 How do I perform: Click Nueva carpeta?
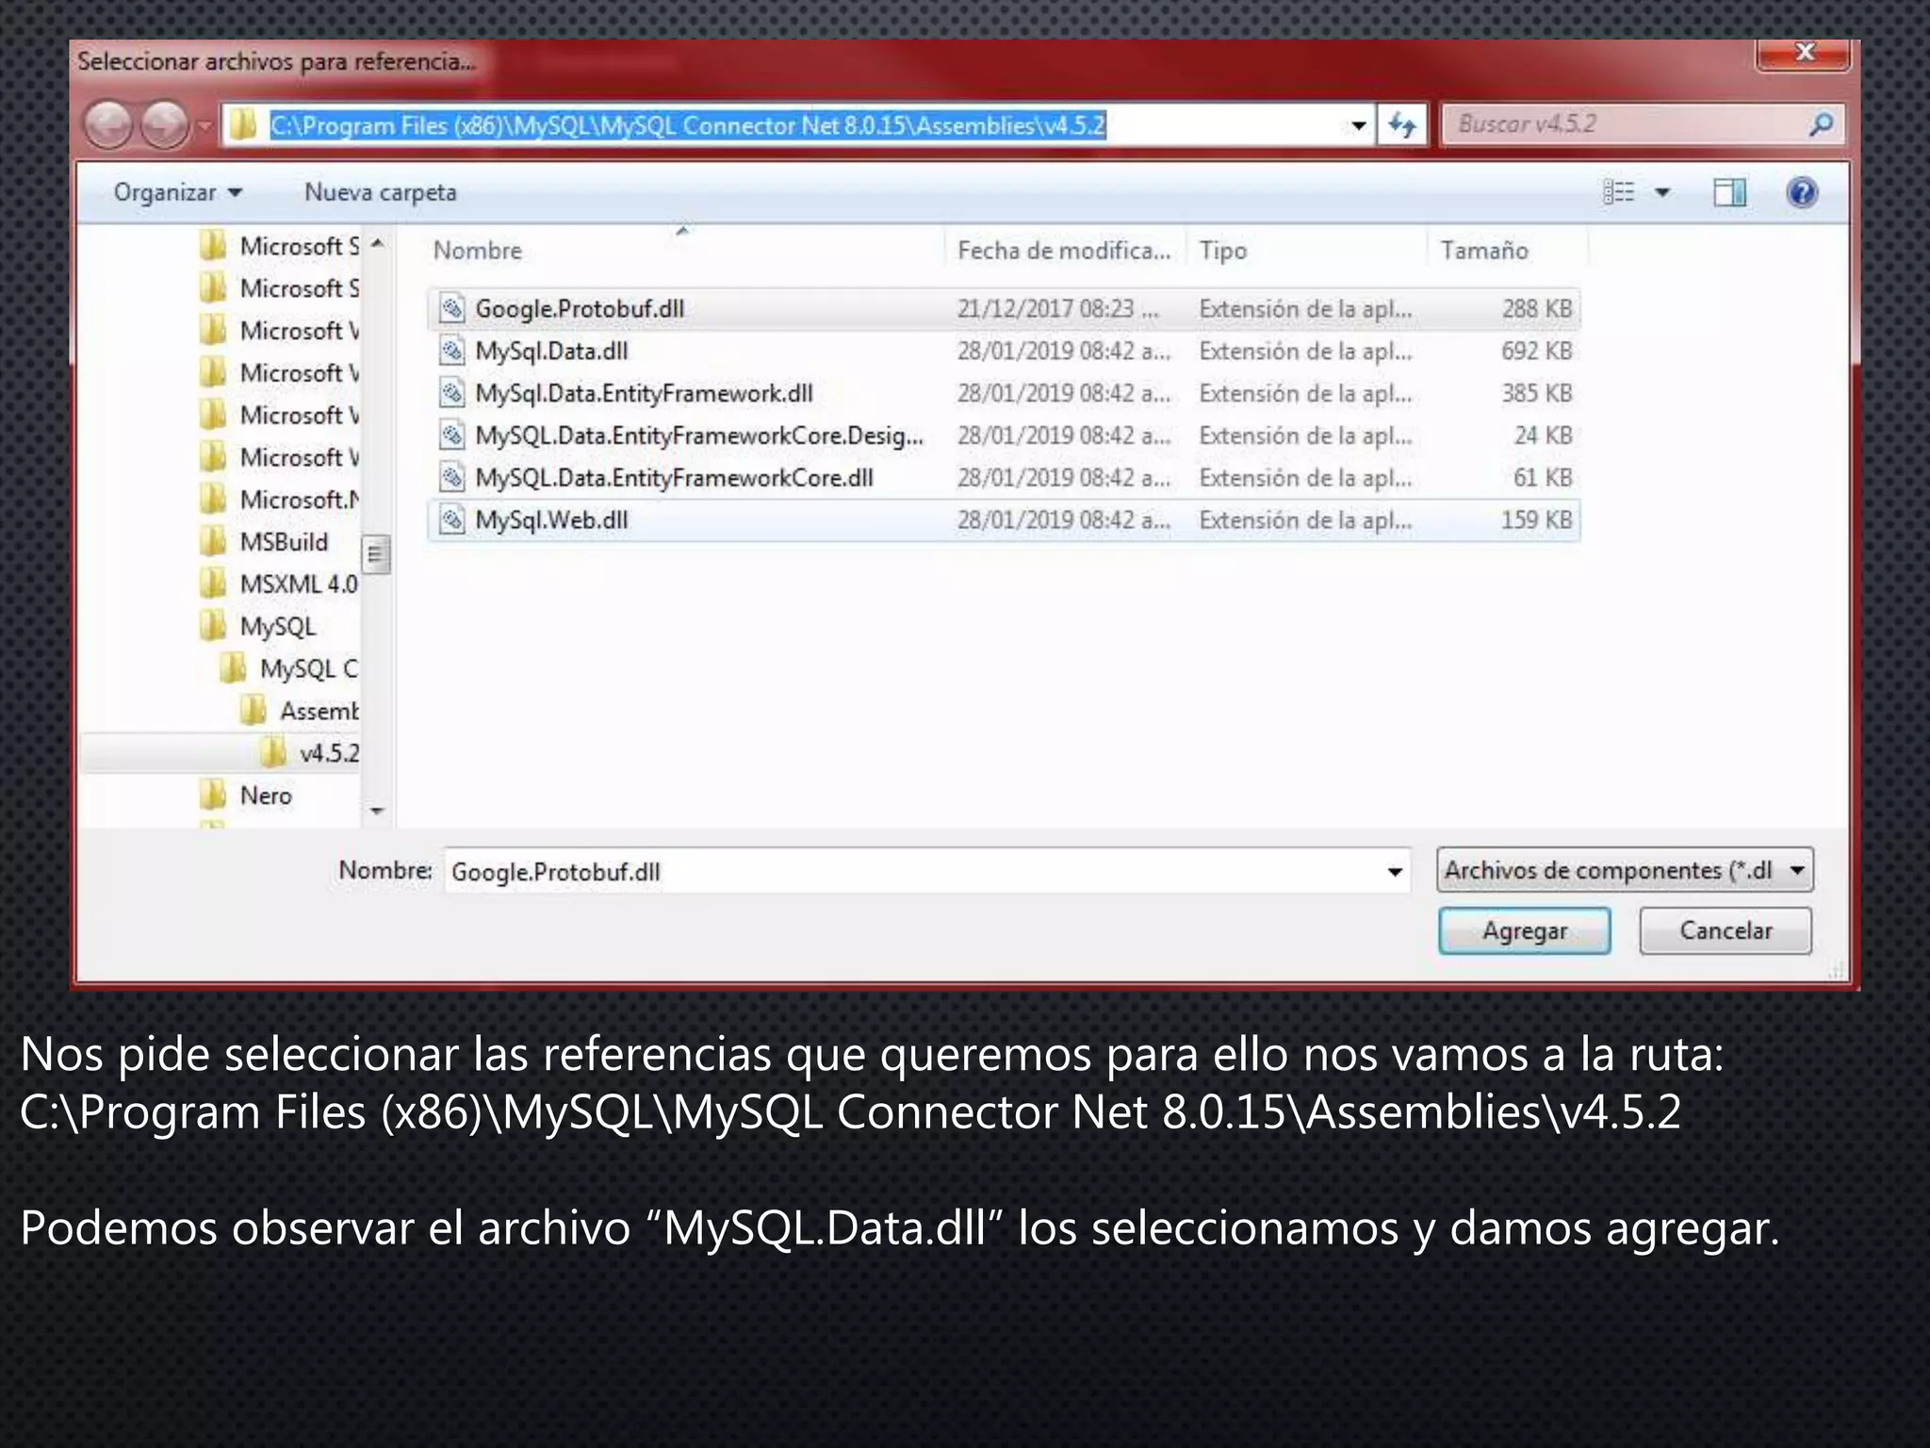click(380, 192)
